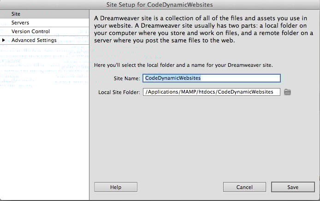
Task: Click the Local Site Folder path field
Action: (212, 92)
